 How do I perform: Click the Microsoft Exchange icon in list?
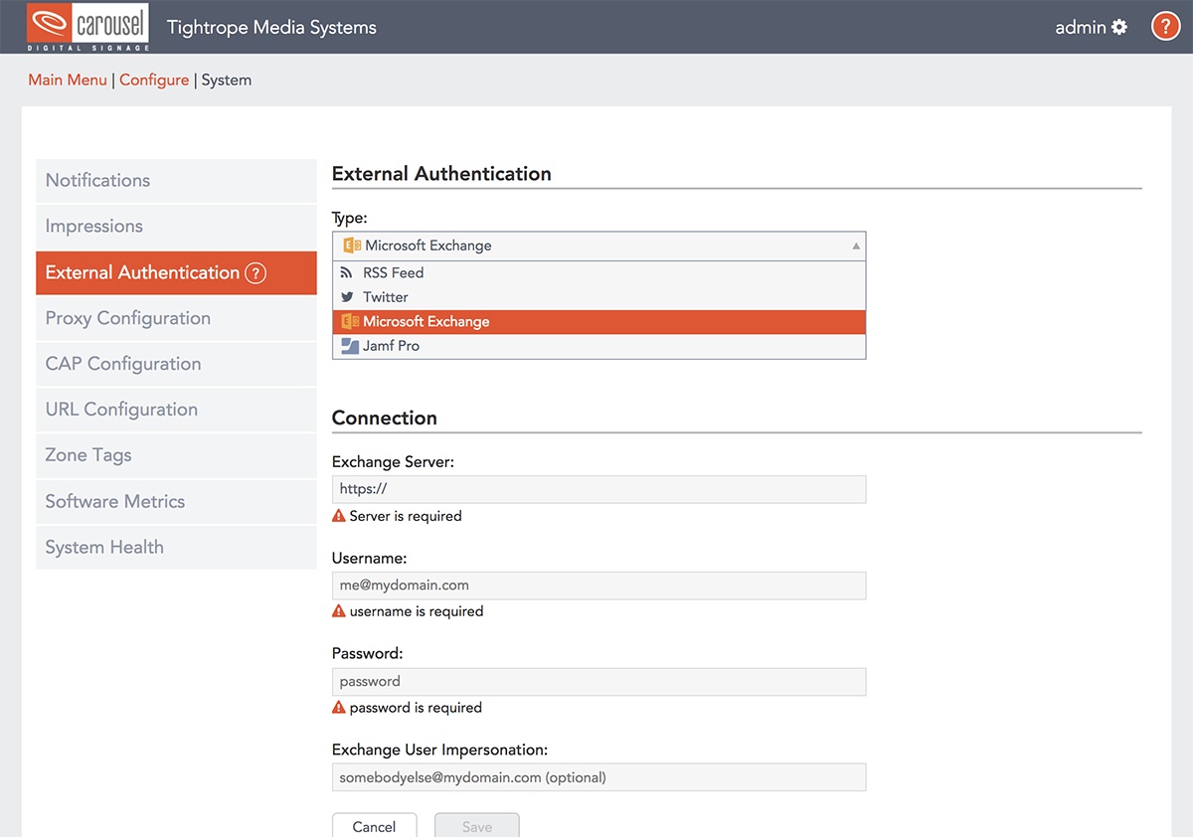349,322
